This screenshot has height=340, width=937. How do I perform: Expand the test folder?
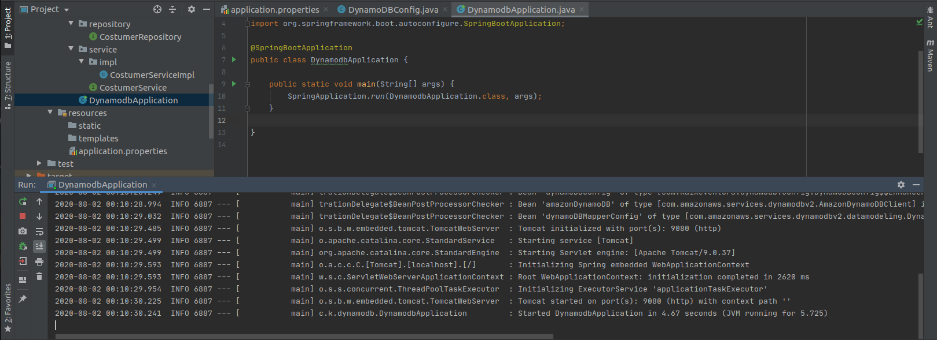coord(39,163)
